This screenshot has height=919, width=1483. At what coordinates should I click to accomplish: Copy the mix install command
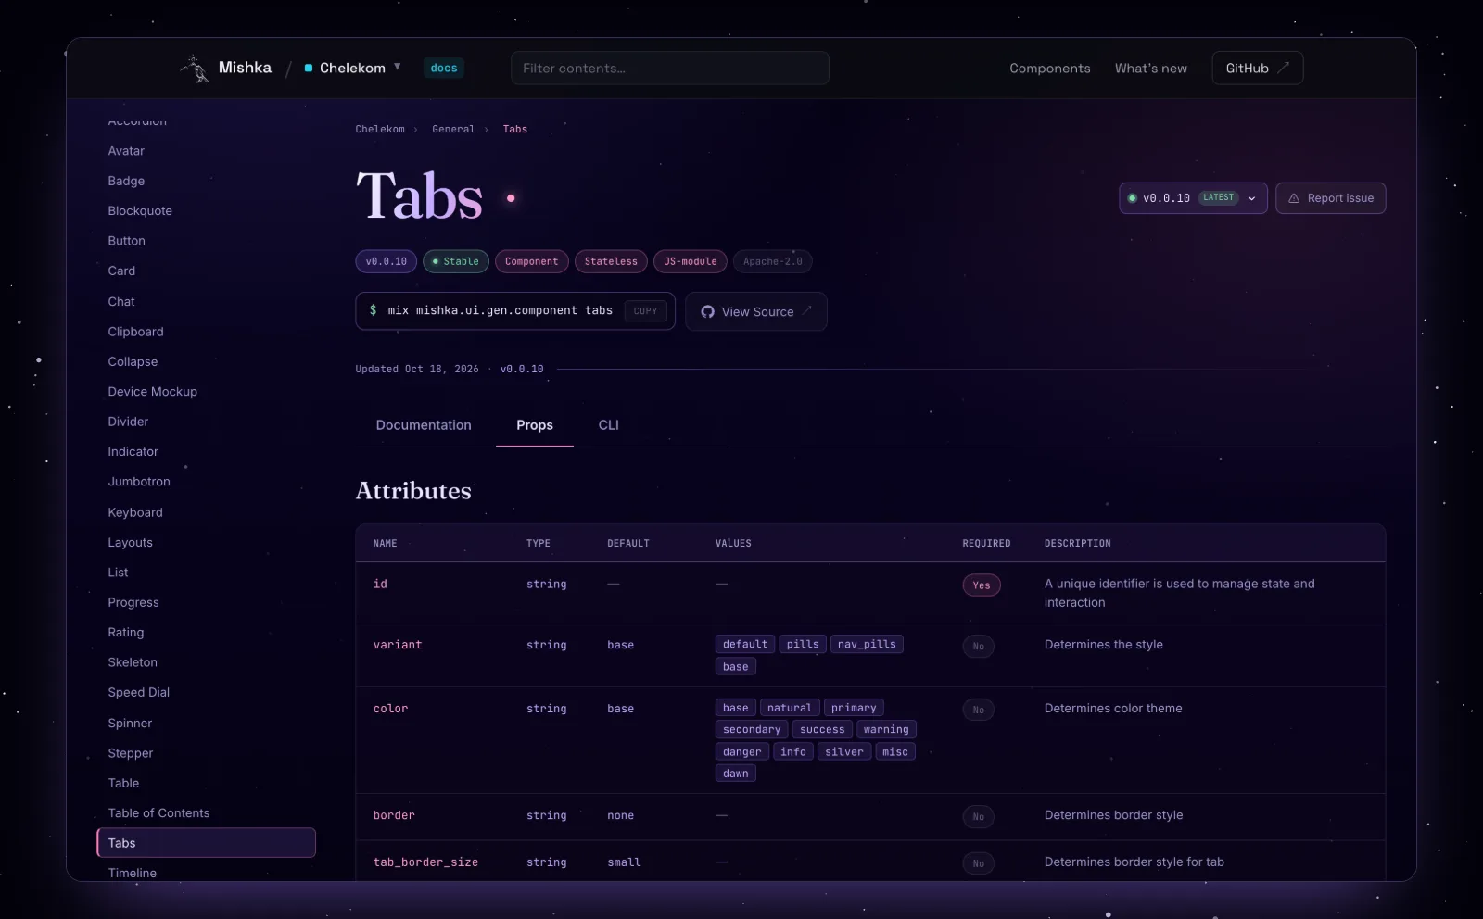(645, 311)
